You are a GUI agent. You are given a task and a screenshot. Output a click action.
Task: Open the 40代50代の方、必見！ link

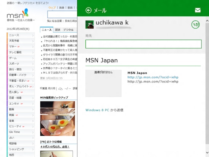click(x=55, y=147)
